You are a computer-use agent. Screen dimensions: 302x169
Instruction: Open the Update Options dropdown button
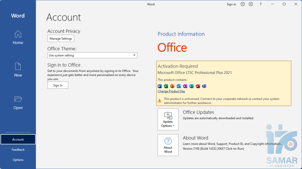tap(168, 119)
